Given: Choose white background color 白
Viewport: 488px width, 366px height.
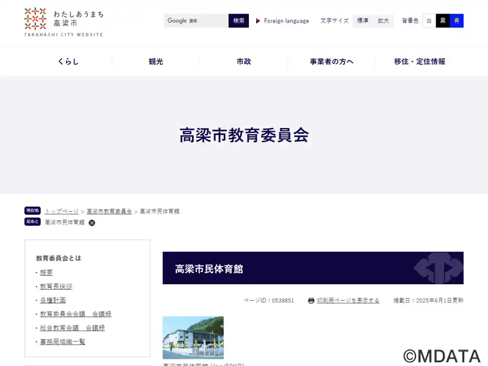Looking at the screenshot, I should 429,21.
